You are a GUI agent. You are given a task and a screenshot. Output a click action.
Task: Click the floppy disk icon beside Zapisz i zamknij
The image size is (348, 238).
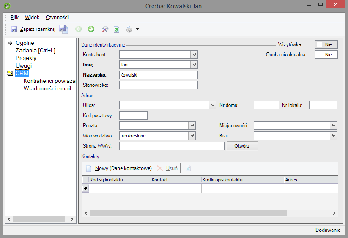point(14,29)
